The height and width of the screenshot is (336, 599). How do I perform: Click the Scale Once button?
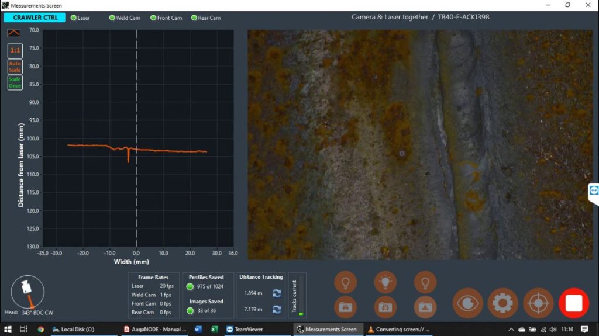[x=15, y=82]
